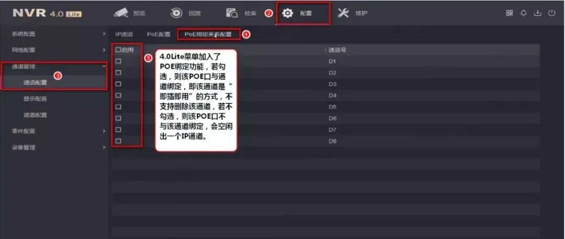Switch to the PoE配置 tab
Image resolution: width=565 pixels, height=239 pixels.
[x=159, y=34]
